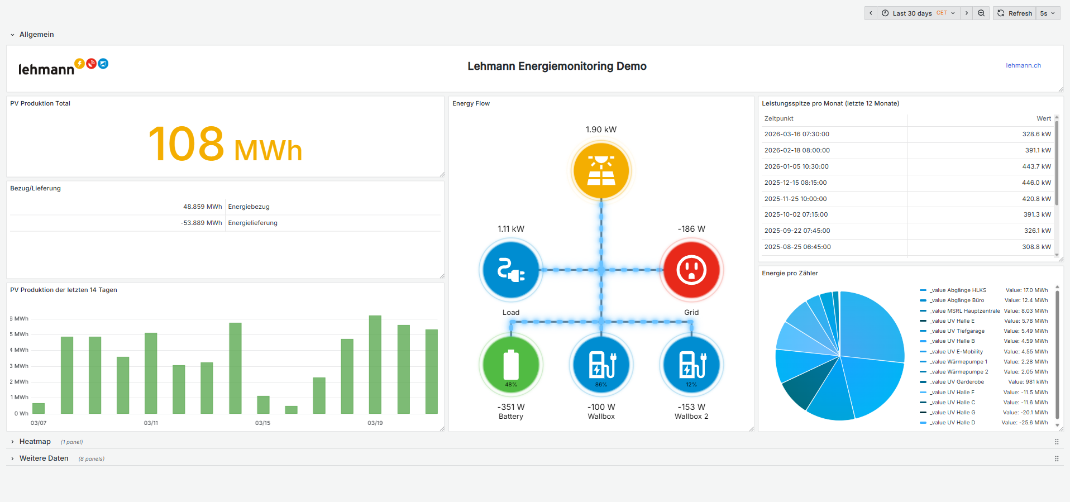Click the Abgänge HLKS legend color swatch
Image resolution: width=1070 pixels, height=502 pixels.
(923, 290)
